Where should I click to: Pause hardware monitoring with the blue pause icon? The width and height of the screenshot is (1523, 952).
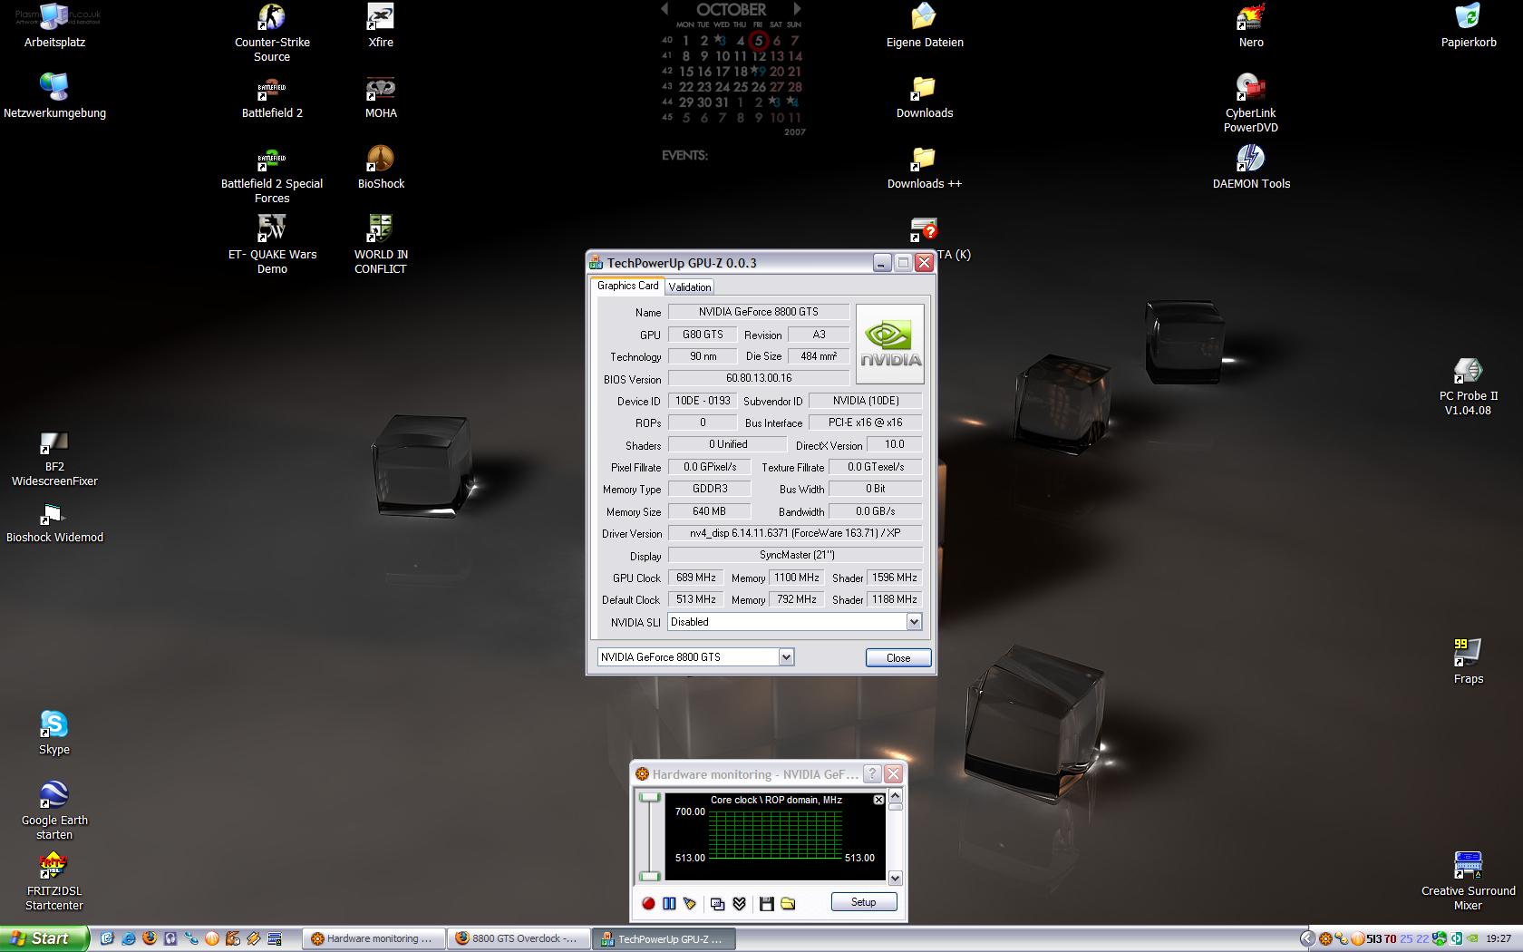click(669, 903)
